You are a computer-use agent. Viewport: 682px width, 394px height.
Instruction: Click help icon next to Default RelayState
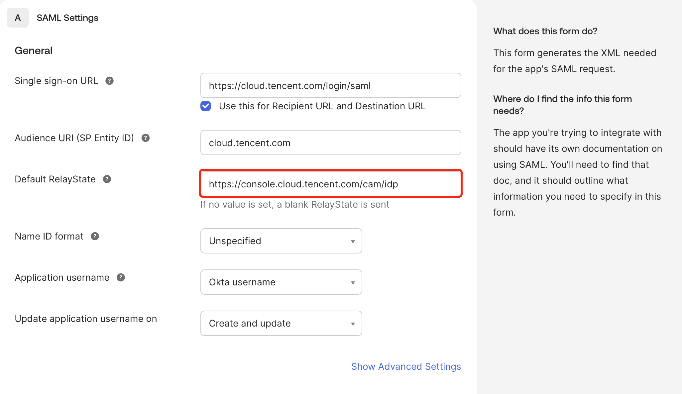click(107, 179)
